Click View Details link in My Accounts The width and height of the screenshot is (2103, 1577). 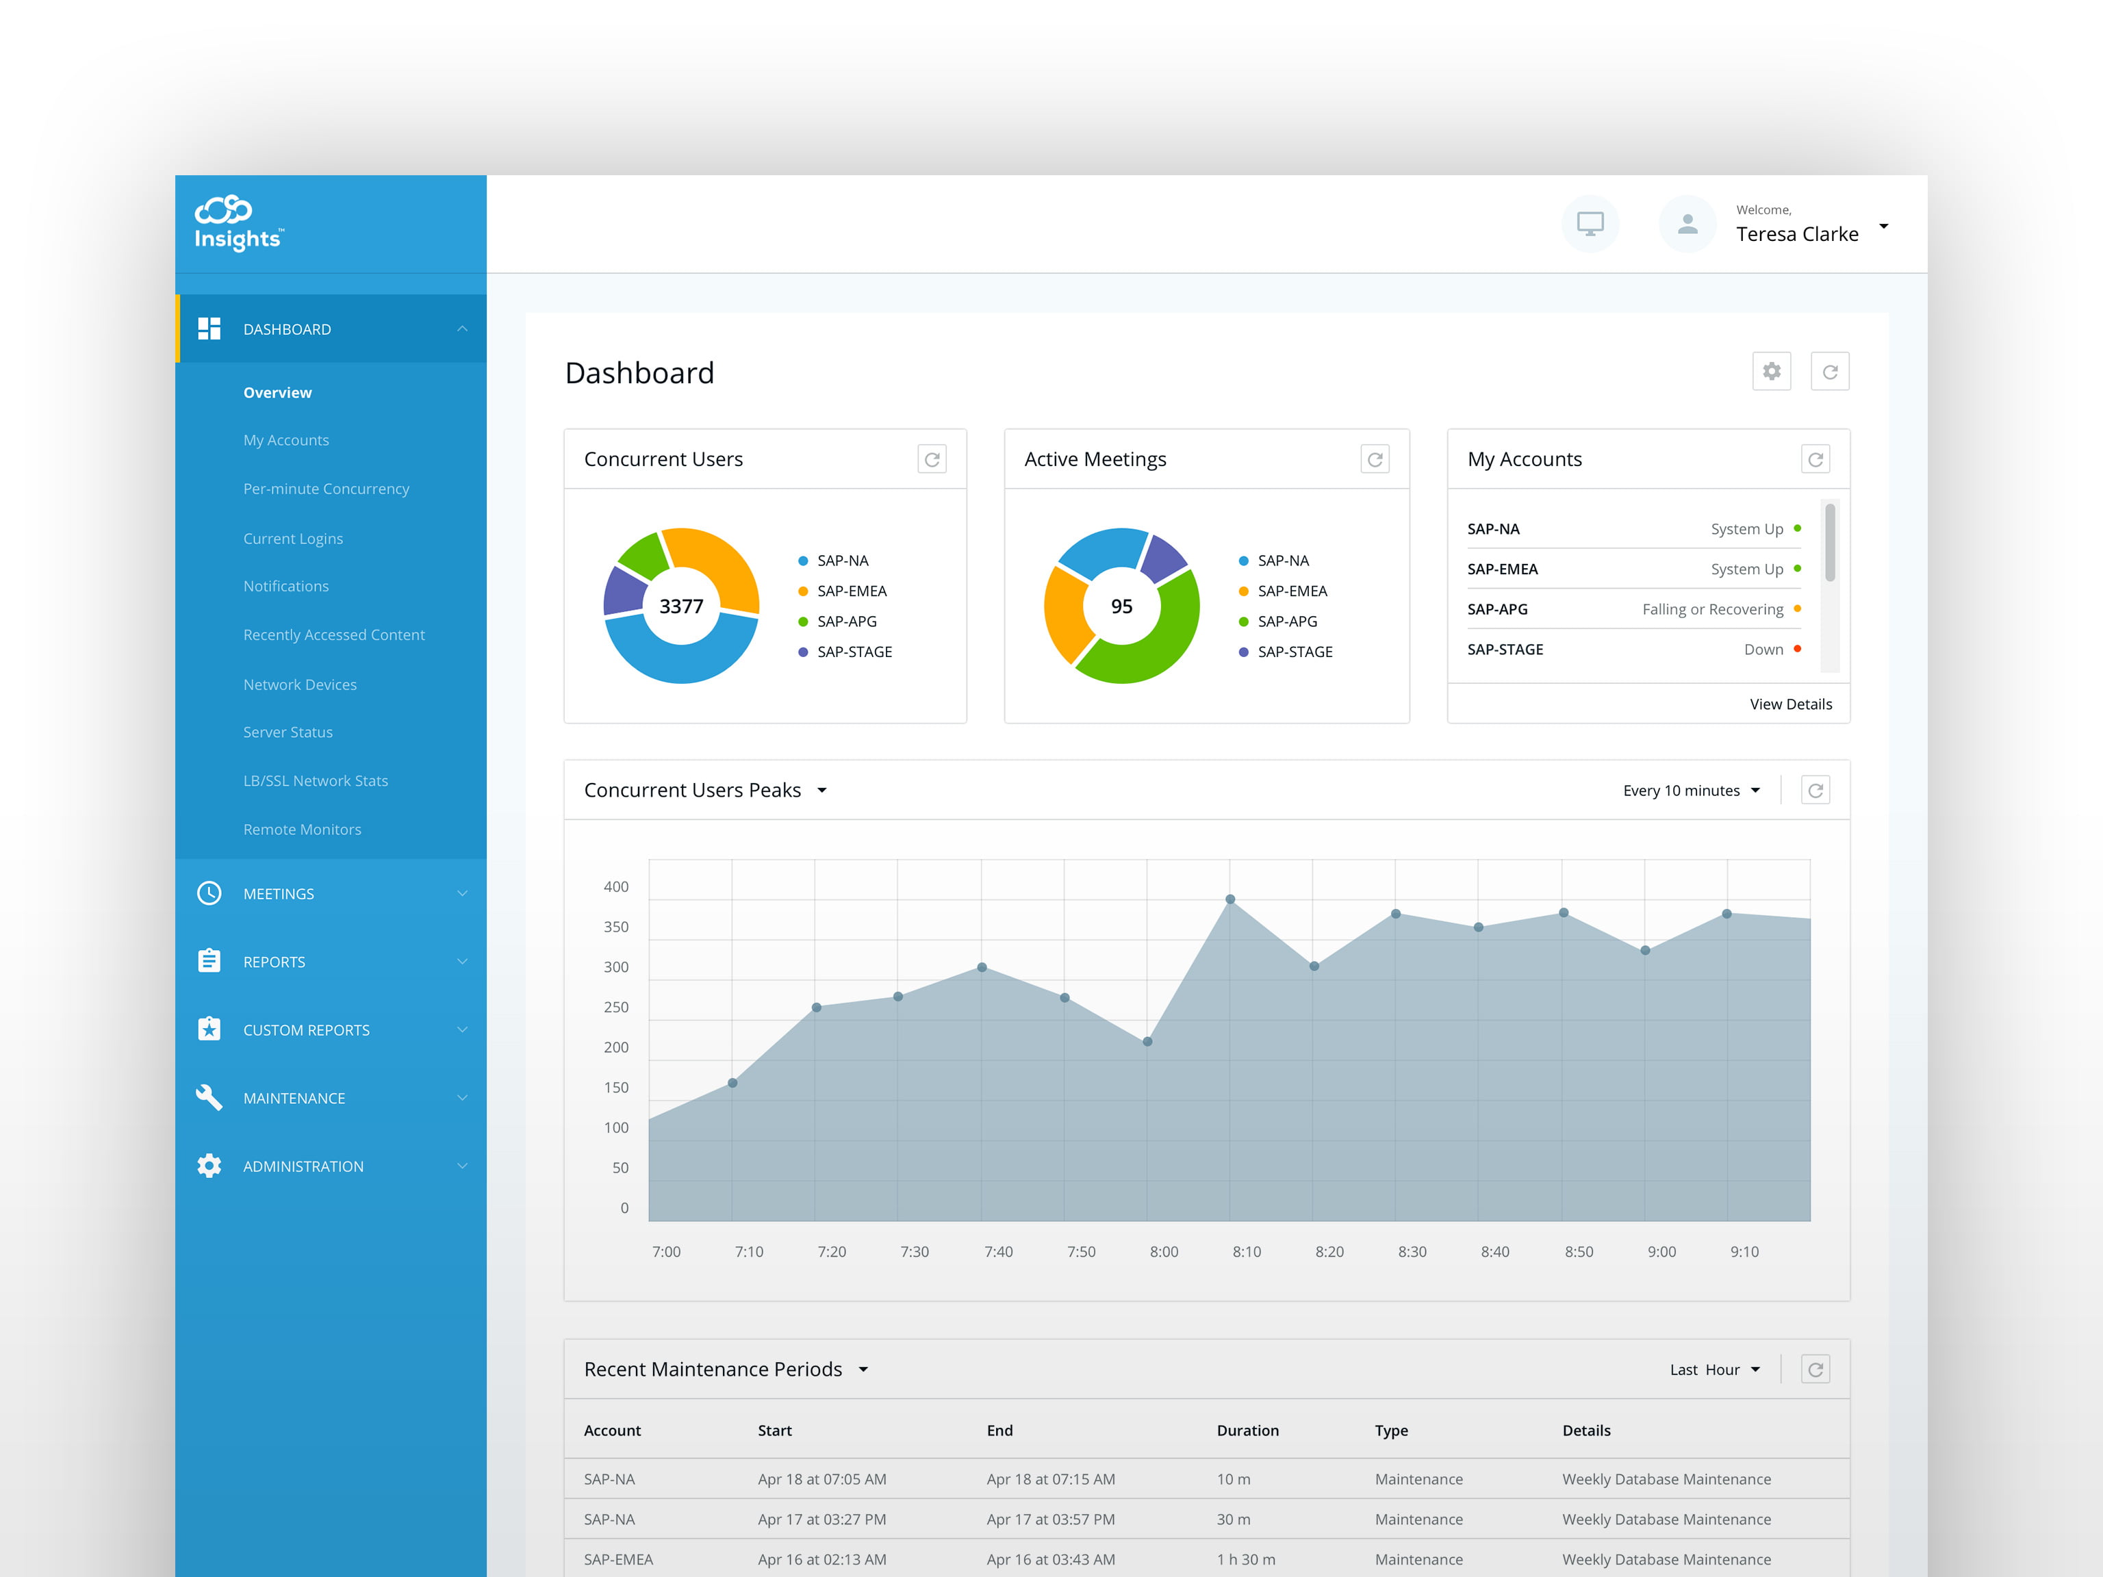coord(1790,704)
